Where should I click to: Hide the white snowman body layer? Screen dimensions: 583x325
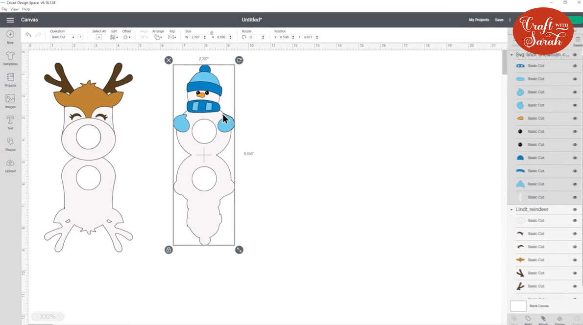tap(575, 197)
